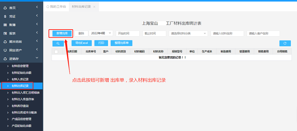Click the search magnifier icon button
This screenshot has height=131, width=297.
pyautogui.click(x=58, y=43)
